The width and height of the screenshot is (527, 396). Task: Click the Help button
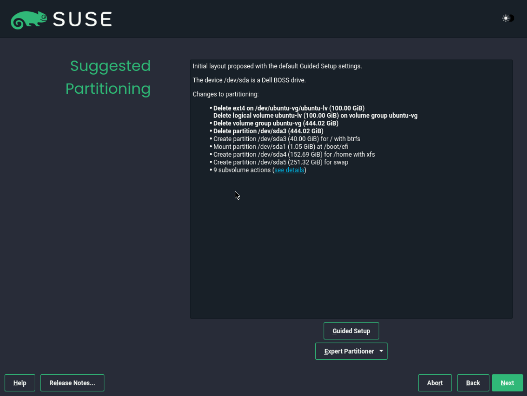(20, 383)
